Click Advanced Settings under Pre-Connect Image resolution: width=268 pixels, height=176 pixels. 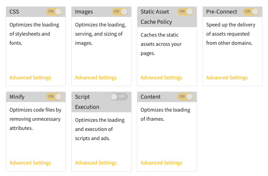click(x=227, y=78)
